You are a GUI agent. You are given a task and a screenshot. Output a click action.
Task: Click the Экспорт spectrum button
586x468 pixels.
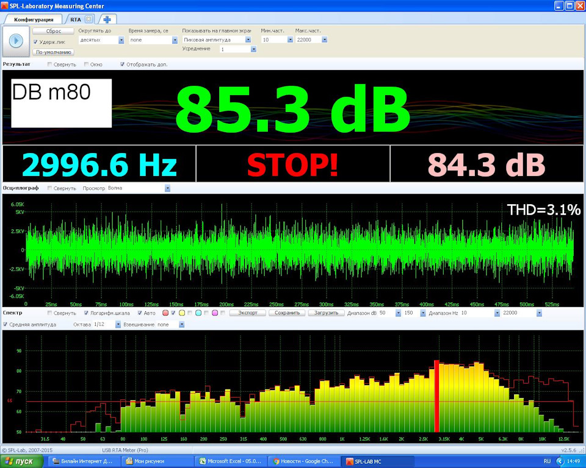pyautogui.click(x=248, y=313)
